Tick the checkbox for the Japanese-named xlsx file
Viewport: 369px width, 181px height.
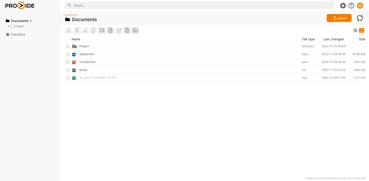click(67, 78)
